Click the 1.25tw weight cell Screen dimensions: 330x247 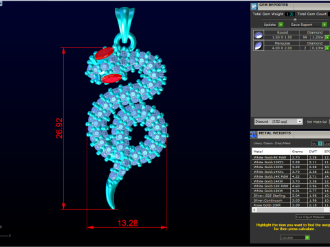tap(318, 37)
